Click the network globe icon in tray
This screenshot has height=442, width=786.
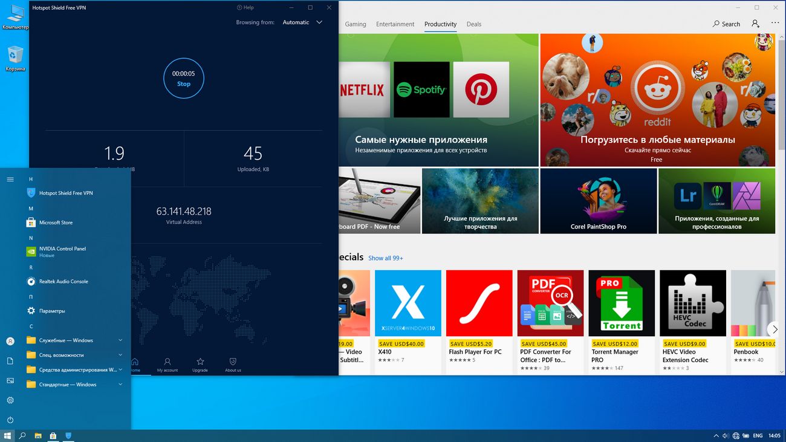point(736,435)
